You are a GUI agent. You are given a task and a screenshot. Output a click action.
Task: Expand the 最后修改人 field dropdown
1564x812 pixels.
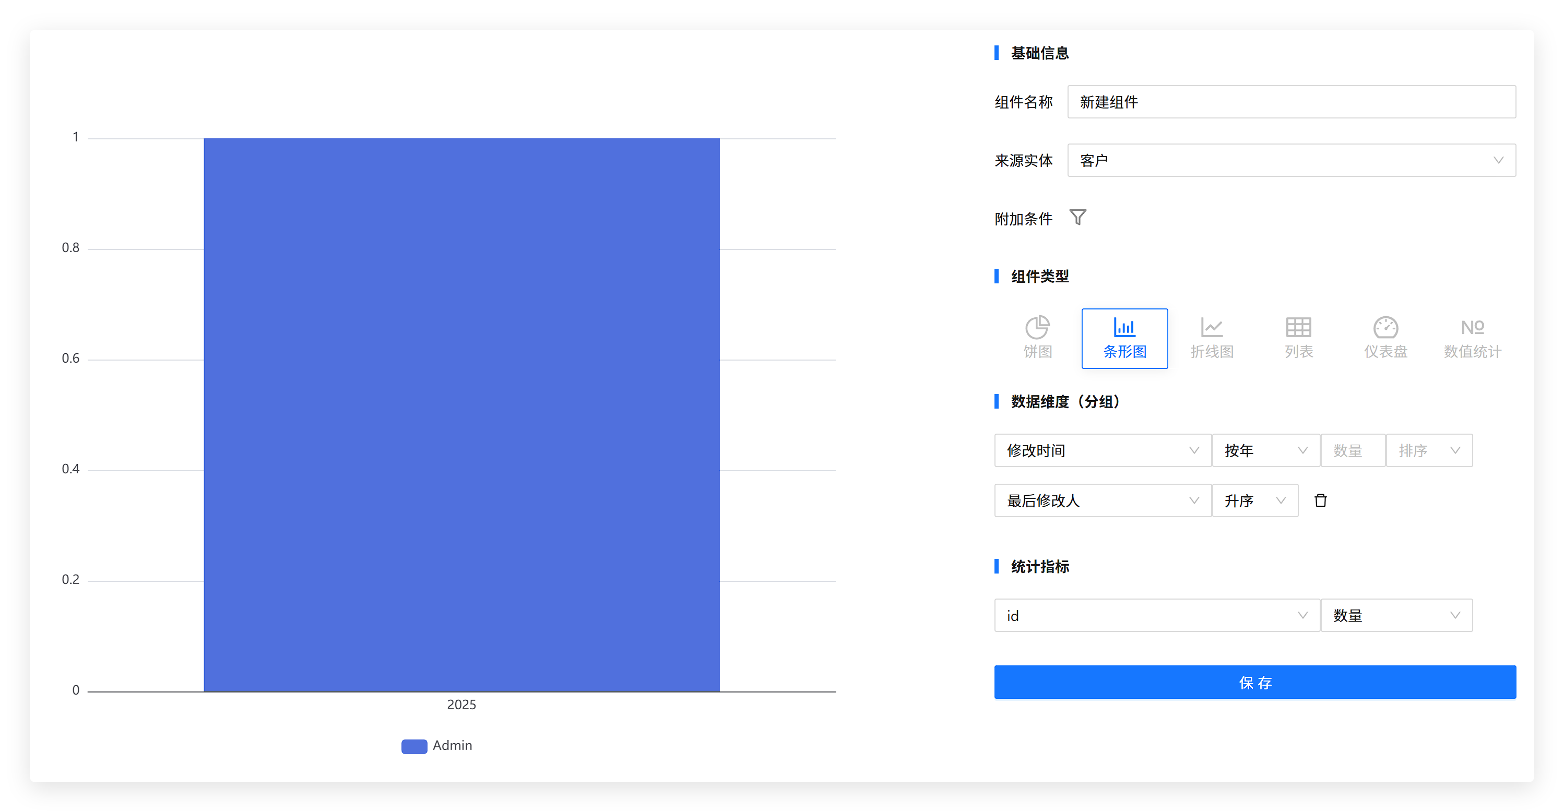[x=1102, y=500]
